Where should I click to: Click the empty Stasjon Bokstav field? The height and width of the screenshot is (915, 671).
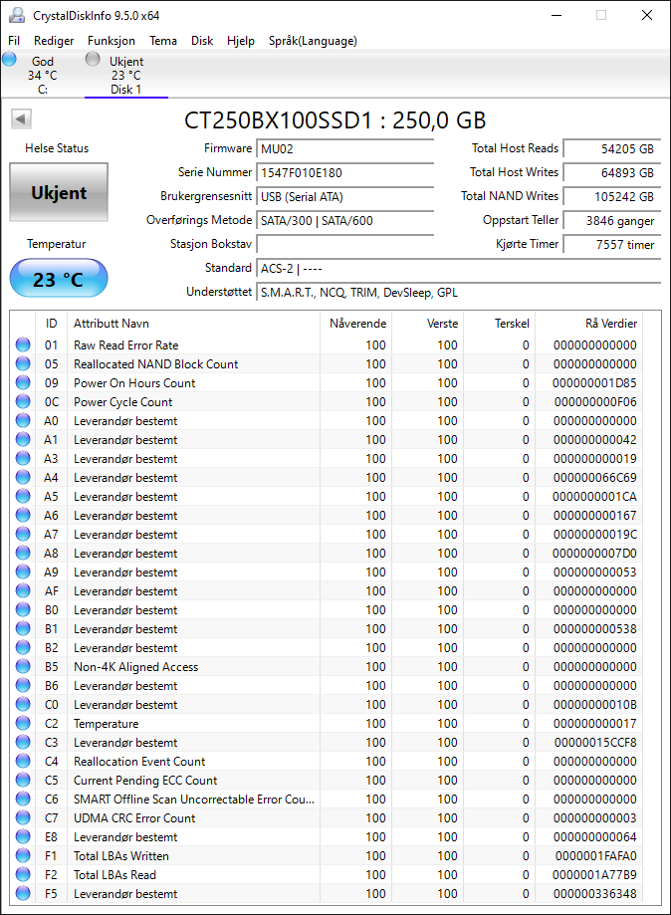tap(344, 245)
